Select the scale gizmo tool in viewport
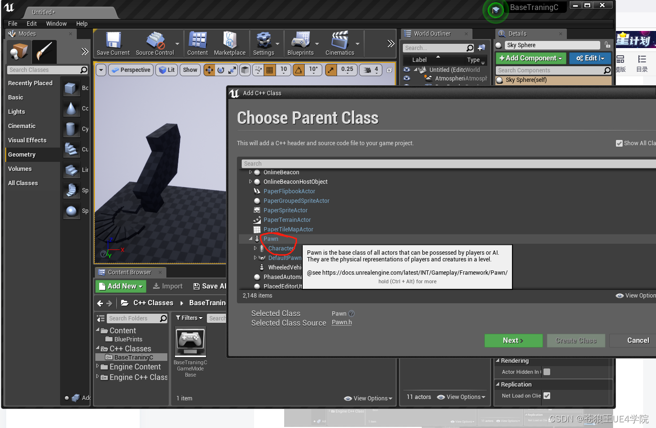 click(x=232, y=70)
